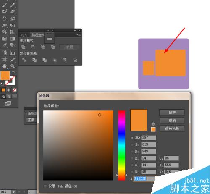Image resolution: width=210 pixels, height=194 pixels.
Task: Click the Unite shape mode icon
Action: (24, 47)
